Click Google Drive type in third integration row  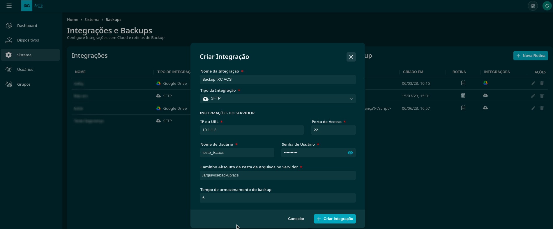click(x=172, y=108)
